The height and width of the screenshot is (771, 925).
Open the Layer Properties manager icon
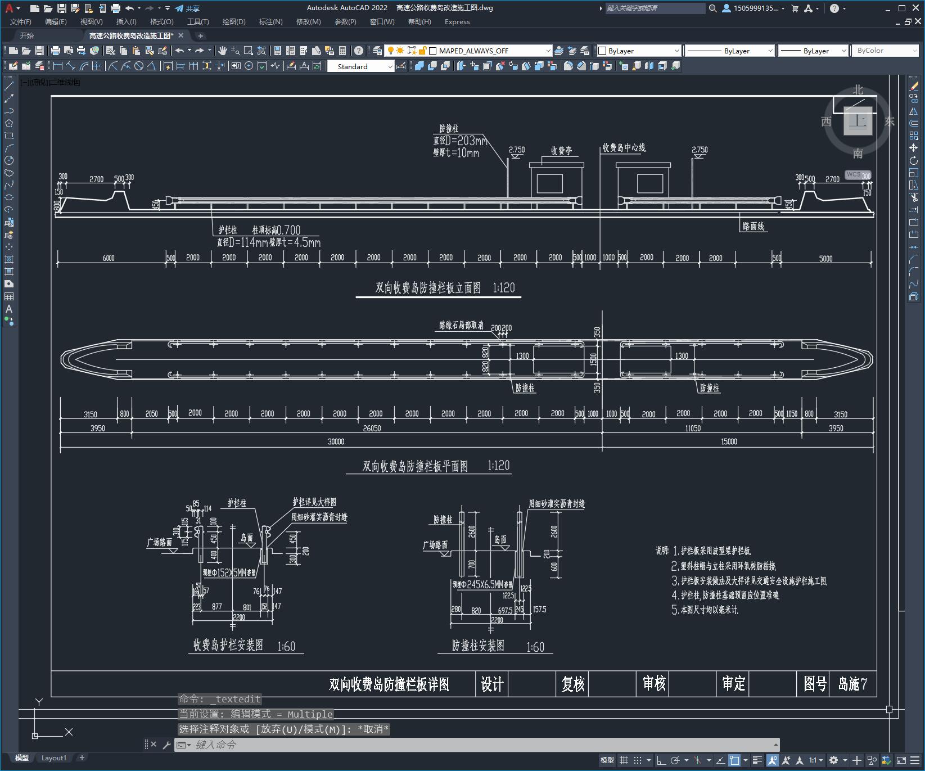(x=377, y=51)
